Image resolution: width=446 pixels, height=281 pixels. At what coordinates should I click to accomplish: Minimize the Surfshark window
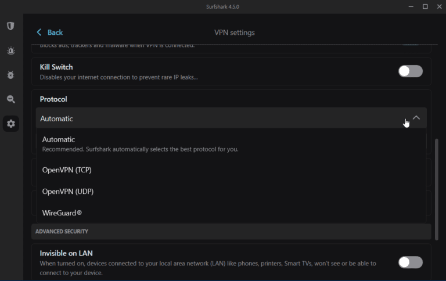pos(410,6)
